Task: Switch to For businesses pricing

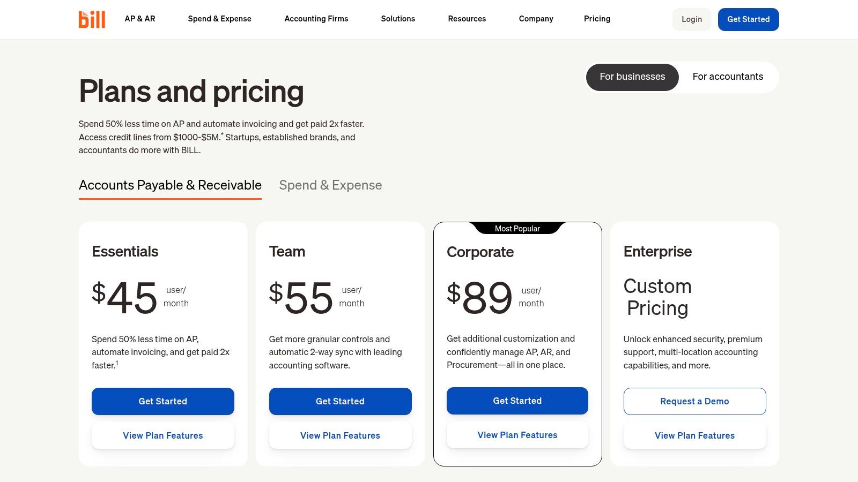Action: pyautogui.click(x=632, y=77)
